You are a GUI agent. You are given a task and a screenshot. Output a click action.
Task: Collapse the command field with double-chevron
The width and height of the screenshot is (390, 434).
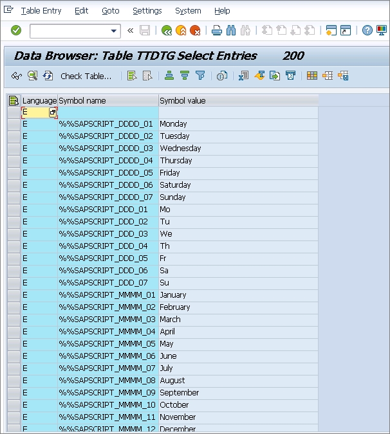pyautogui.click(x=130, y=30)
